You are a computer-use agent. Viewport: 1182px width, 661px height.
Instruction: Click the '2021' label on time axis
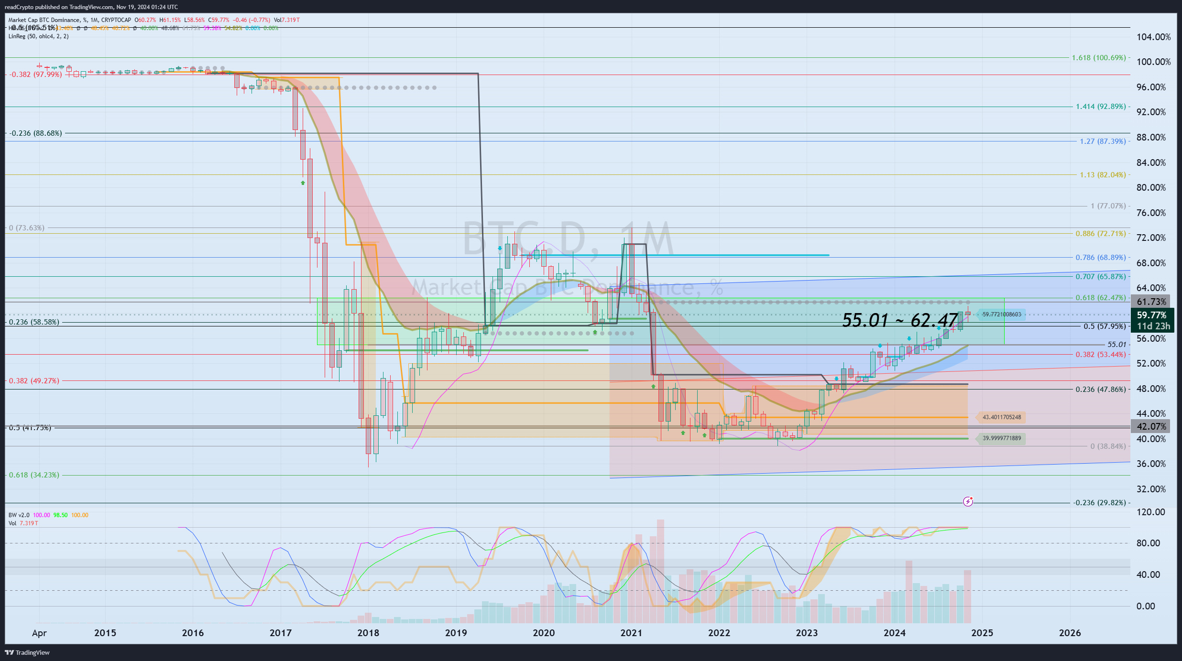coord(631,633)
